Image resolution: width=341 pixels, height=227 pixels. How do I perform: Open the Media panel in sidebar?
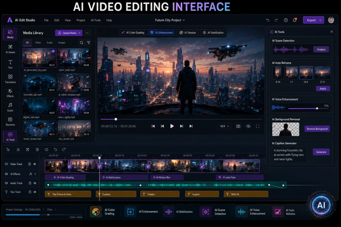[10, 34]
